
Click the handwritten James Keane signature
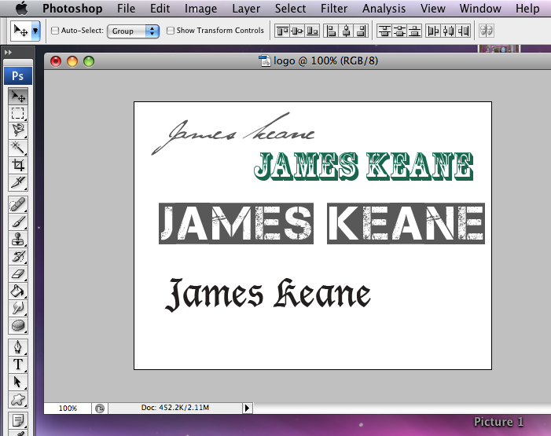click(233, 134)
